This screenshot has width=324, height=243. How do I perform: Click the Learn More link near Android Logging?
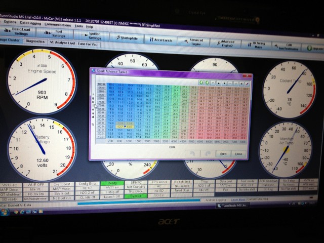point(238,200)
